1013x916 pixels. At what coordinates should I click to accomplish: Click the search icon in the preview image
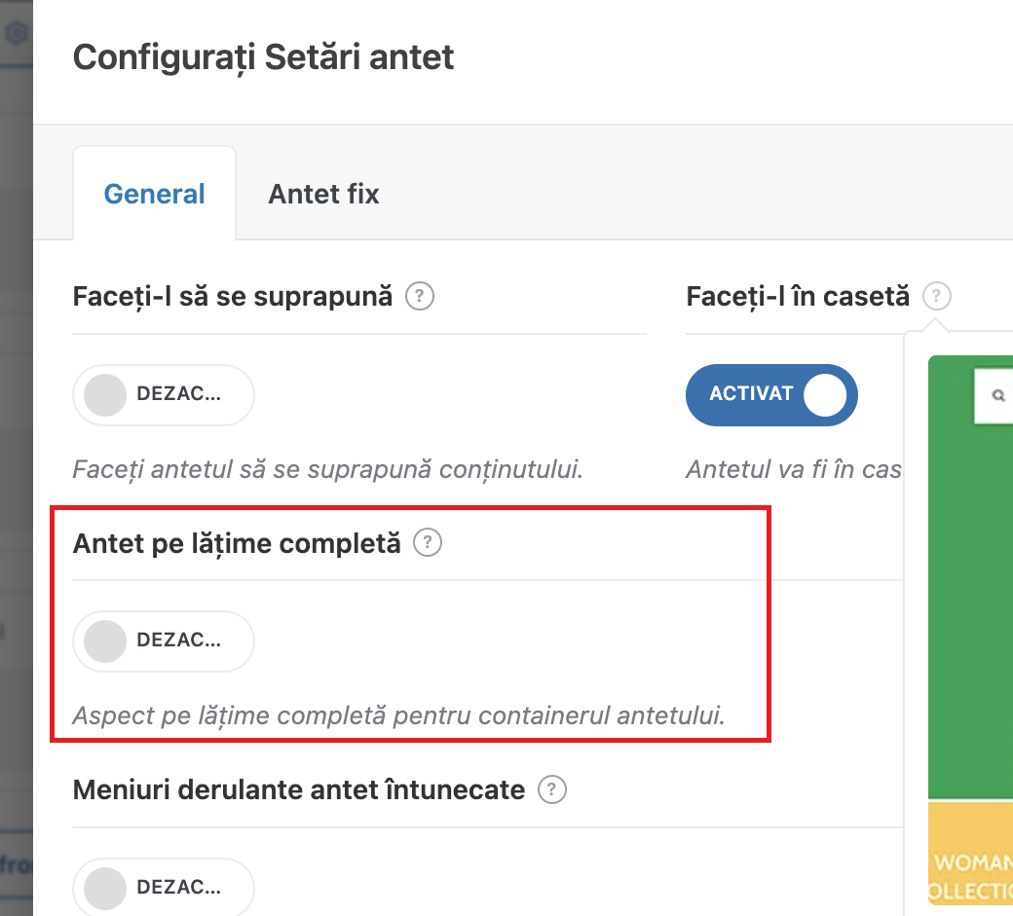(x=998, y=395)
